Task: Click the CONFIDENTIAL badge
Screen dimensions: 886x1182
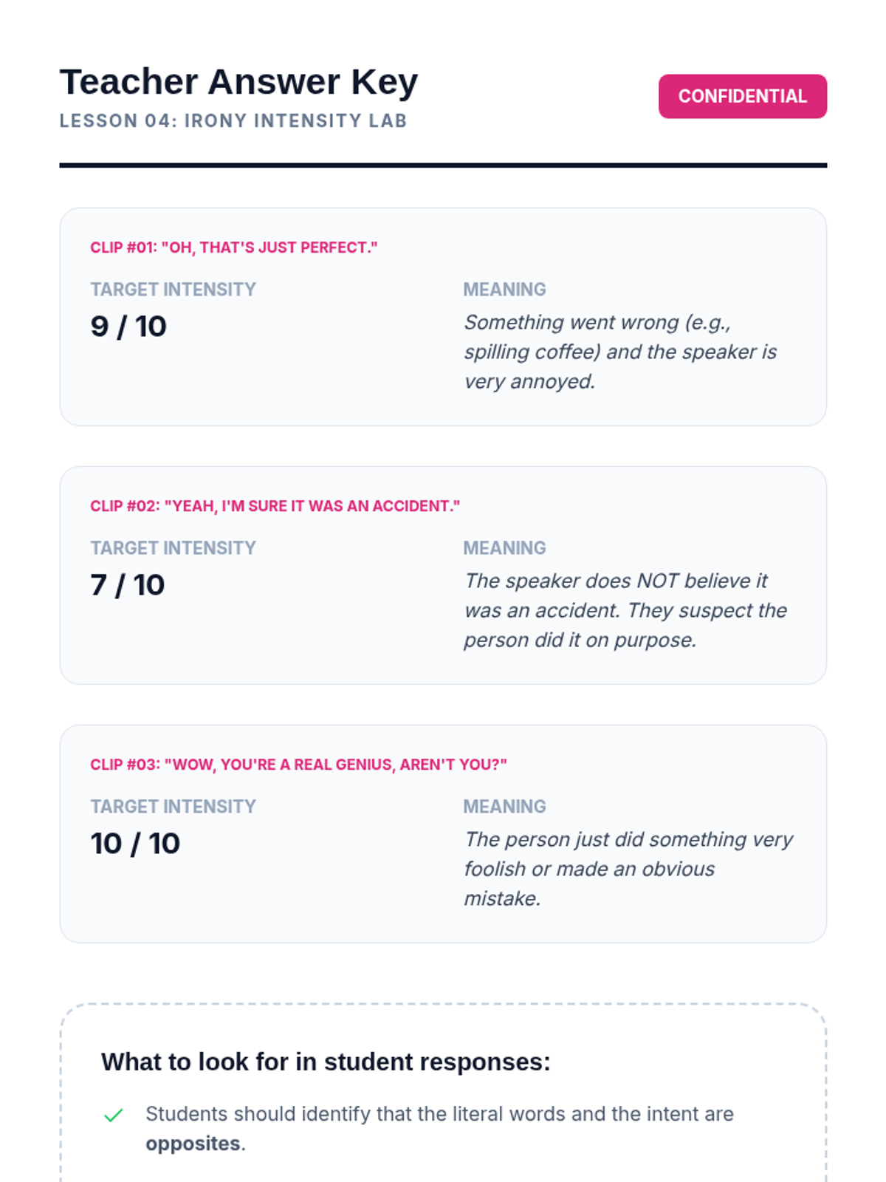Action: 742,96
